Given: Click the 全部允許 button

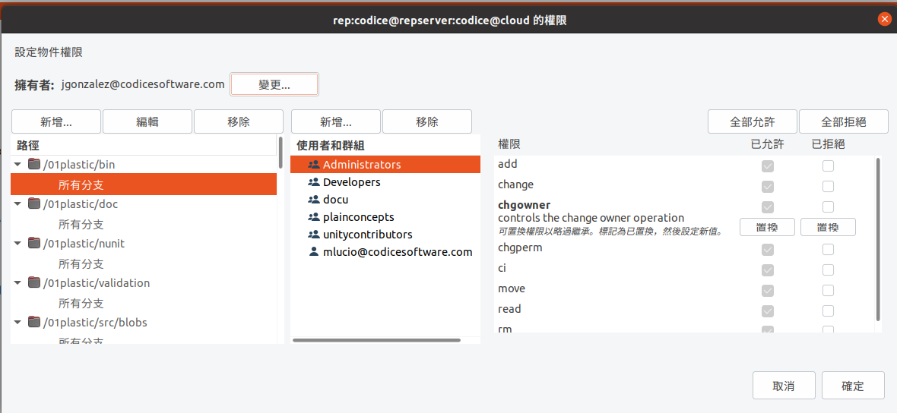Looking at the screenshot, I should [x=753, y=121].
